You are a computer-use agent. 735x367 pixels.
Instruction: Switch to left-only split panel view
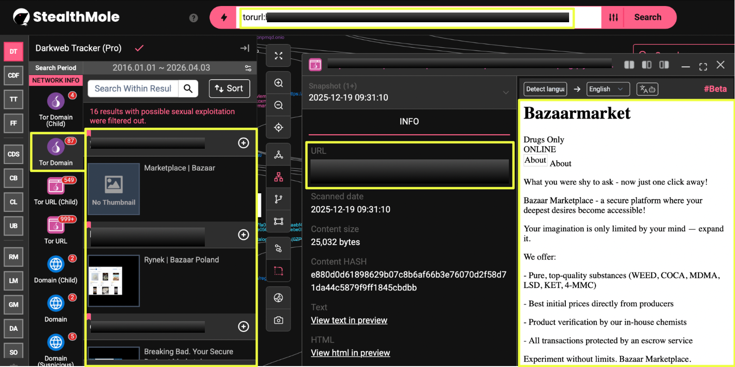coord(646,65)
